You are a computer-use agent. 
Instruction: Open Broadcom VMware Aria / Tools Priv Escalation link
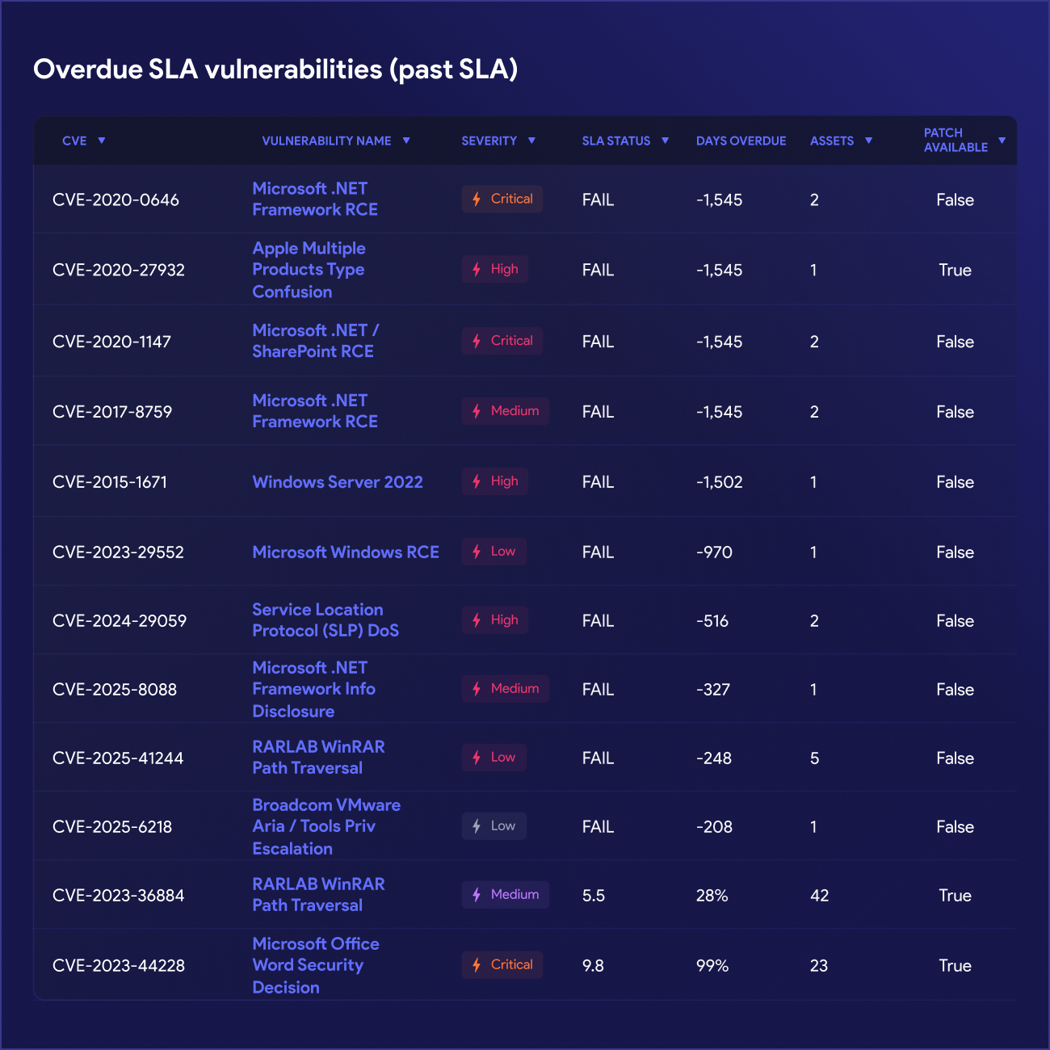[326, 827]
